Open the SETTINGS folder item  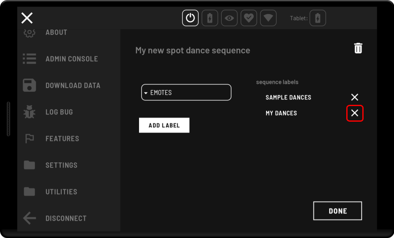point(61,165)
